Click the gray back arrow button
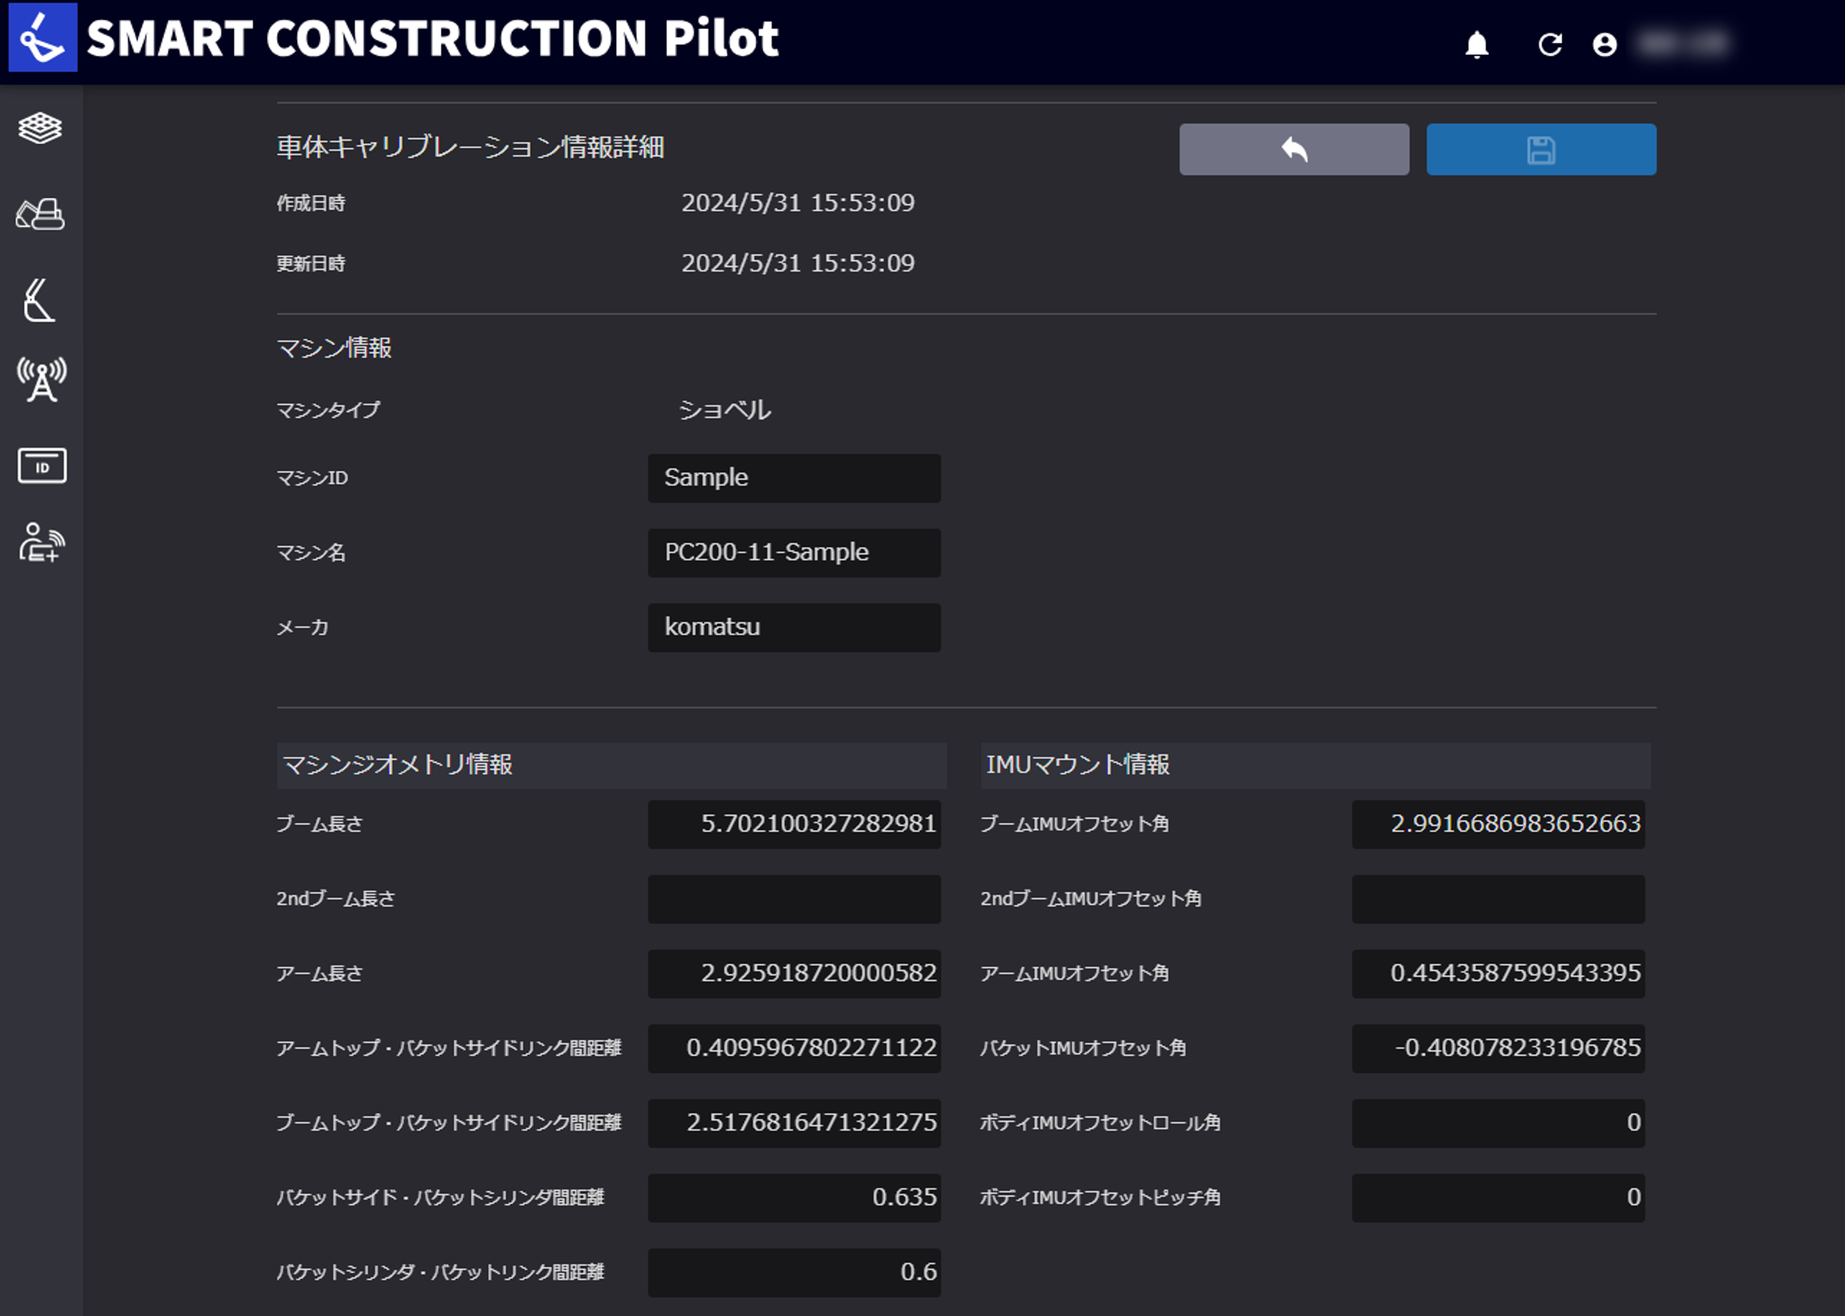The width and height of the screenshot is (1845, 1316). pos(1294,149)
